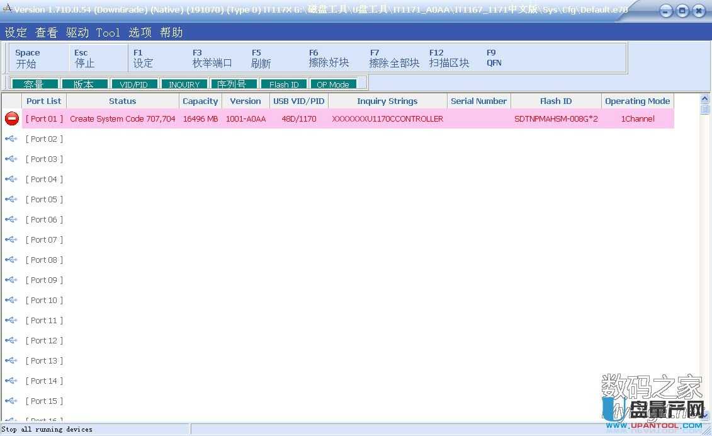Click the USB icon beside Port 02
Image resolution: width=712 pixels, height=436 pixels.
(11, 139)
